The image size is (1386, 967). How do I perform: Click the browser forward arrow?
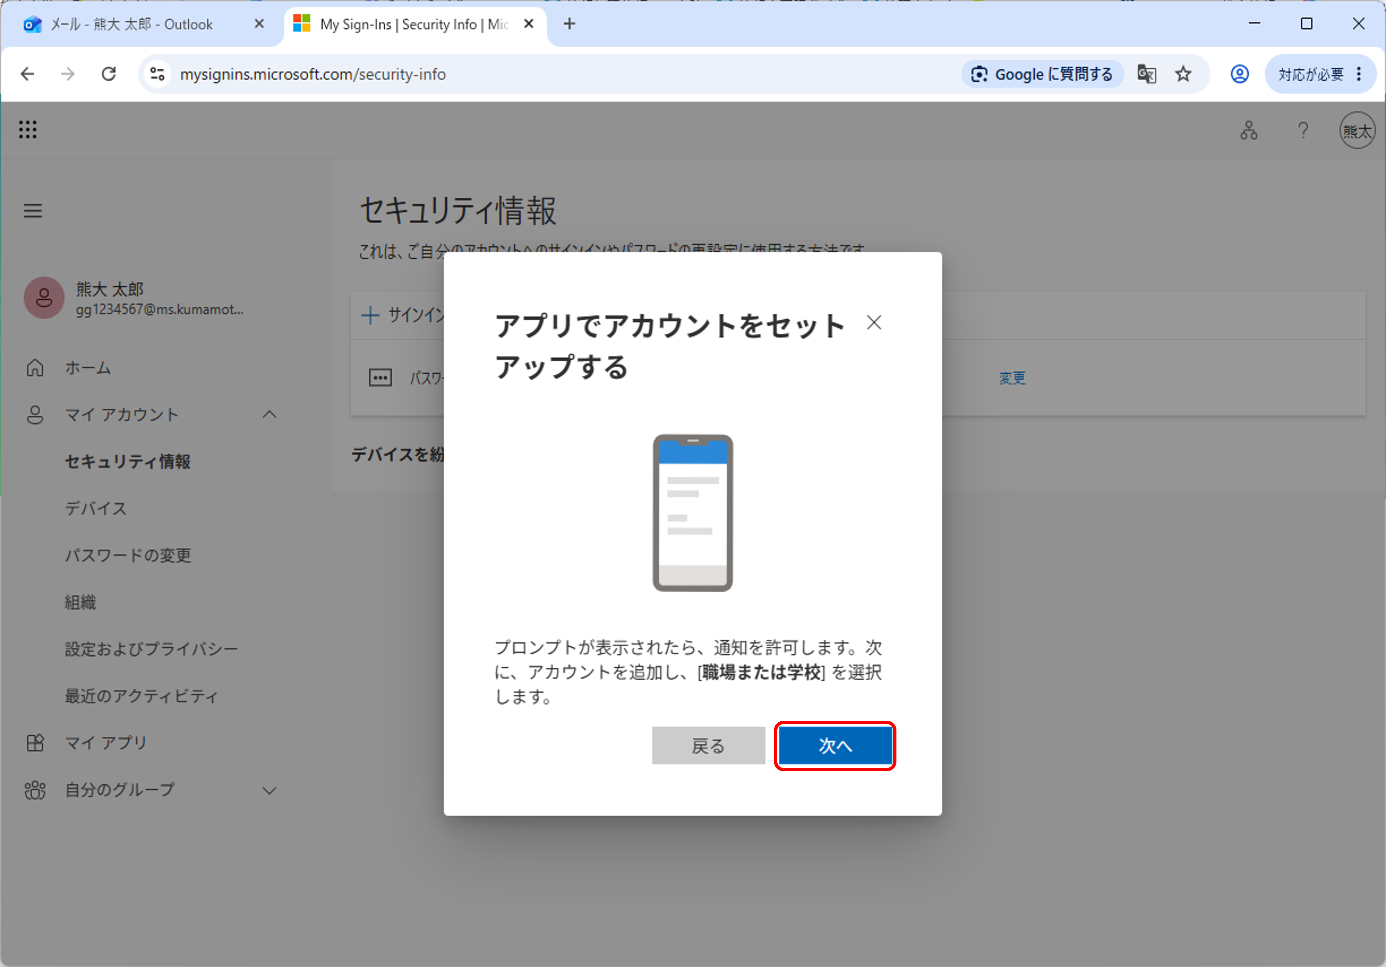tap(68, 74)
